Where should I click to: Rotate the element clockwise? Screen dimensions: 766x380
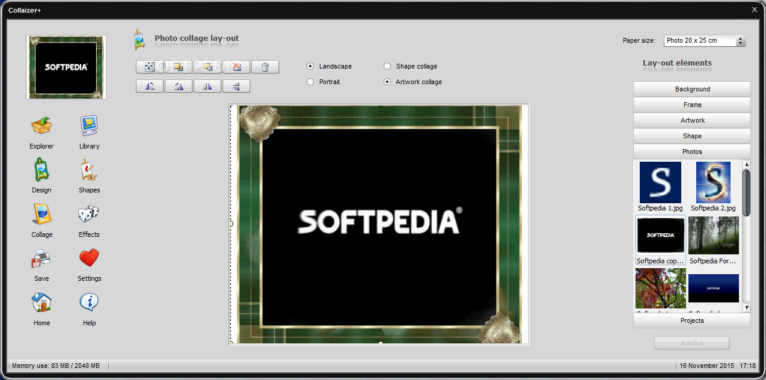click(179, 86)
